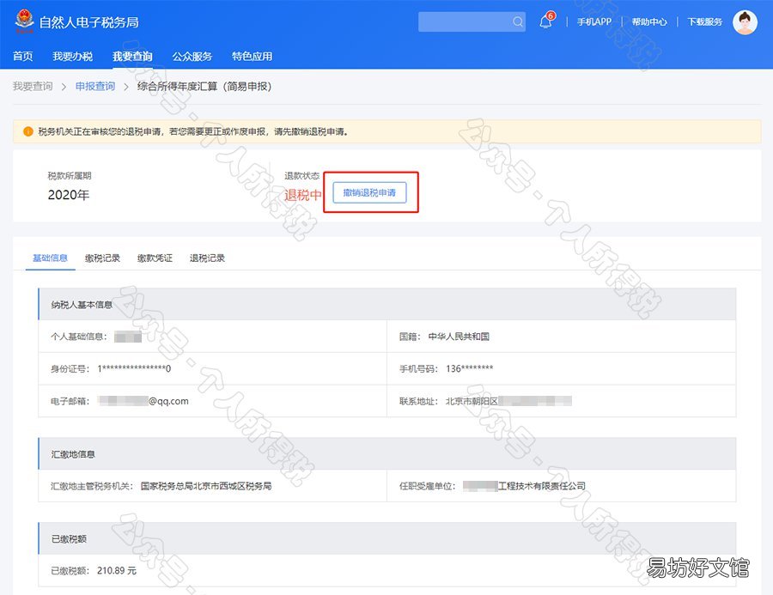Viewport: 773px width, 595px height.
Task: Go to 首页 in navigation
Action: click(22, 56)
